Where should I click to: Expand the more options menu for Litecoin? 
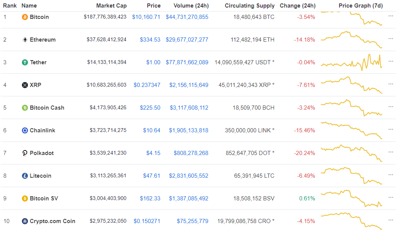pyautogui.click(x=391, y=175)
